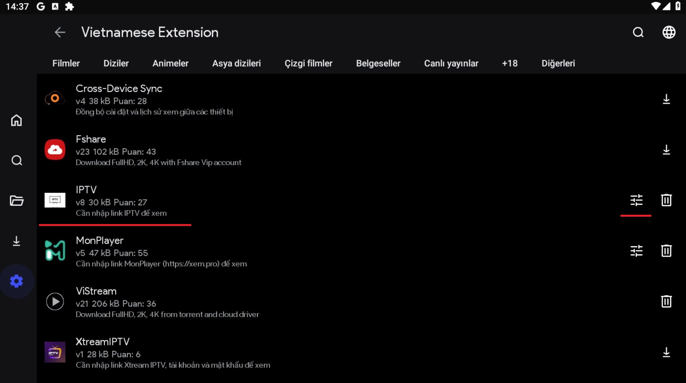Delete the IPTV extension

(666, 200)
